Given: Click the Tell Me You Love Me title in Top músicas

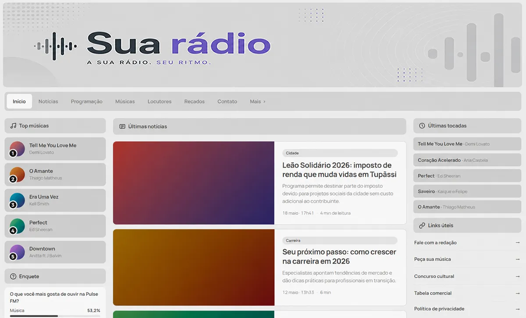Looking at the screenshot, I should tap(53, 145).
